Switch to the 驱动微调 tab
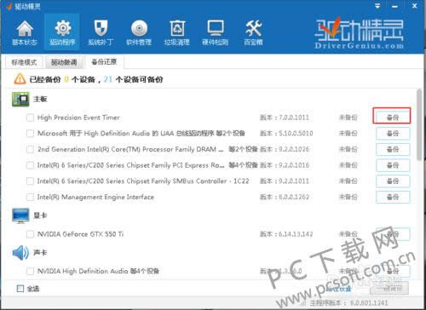Viewport: 426px width, 310px height. 64,62
